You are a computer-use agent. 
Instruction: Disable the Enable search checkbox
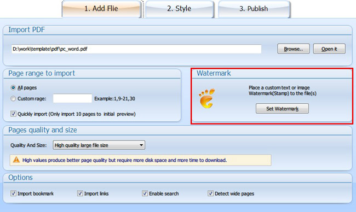point(145,193)
